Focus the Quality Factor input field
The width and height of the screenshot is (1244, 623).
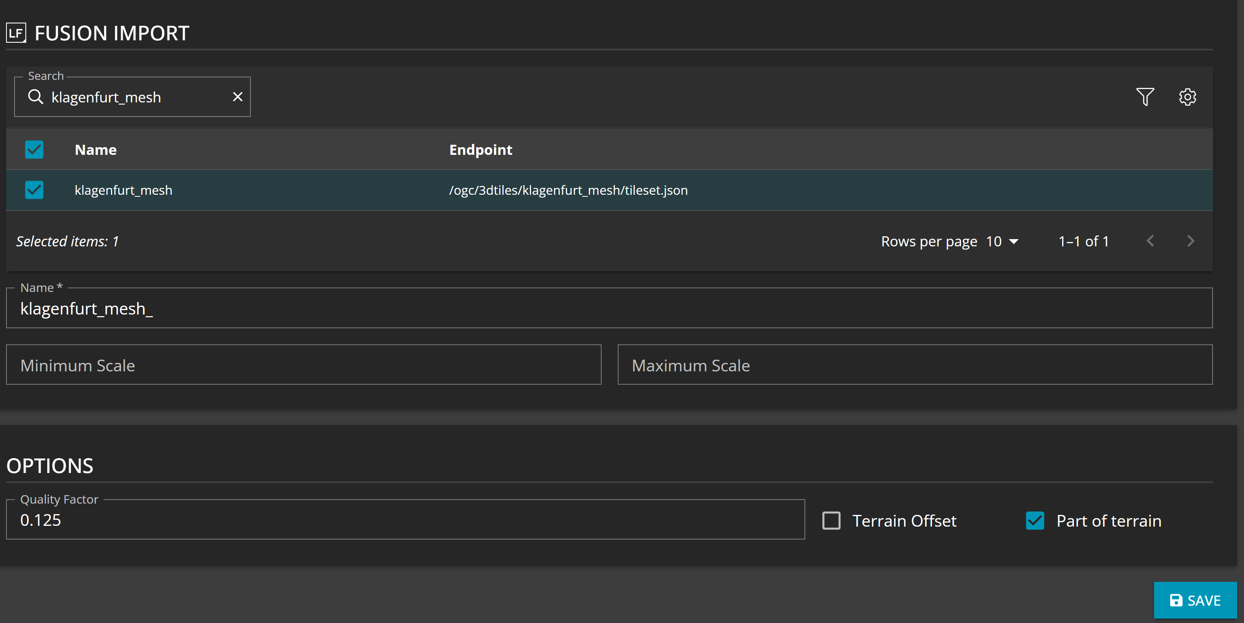(x=405, y=520)
